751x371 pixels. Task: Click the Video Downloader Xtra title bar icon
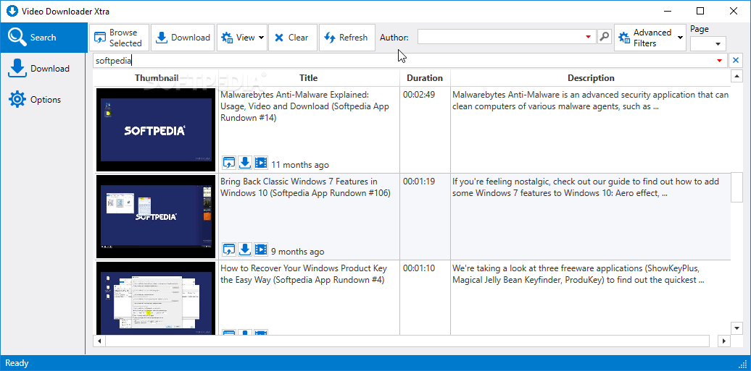[12, 11]
